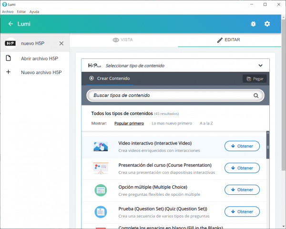Select the Opción múltiple content icon
The width and height of the screenshot is (286, 229).
[101, 190]
